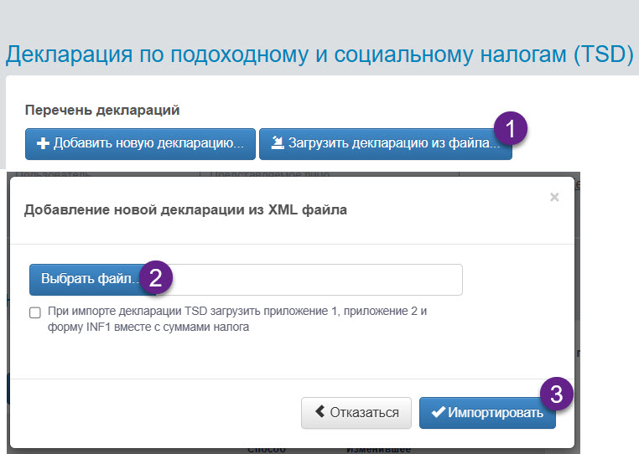Click the Способ column header below dialog
This screenshot has width=639, height=454.
pyautogui.click(x=267, y=450)
